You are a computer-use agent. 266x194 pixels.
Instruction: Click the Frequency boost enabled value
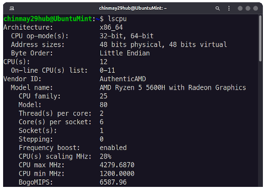tap(113, 148)
